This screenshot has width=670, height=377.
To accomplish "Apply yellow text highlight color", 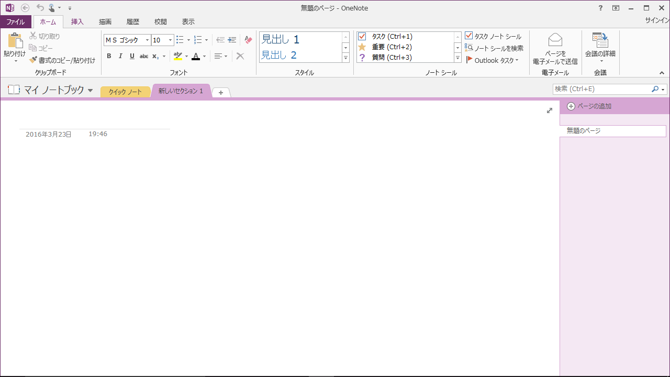I will tap(178, 56).
